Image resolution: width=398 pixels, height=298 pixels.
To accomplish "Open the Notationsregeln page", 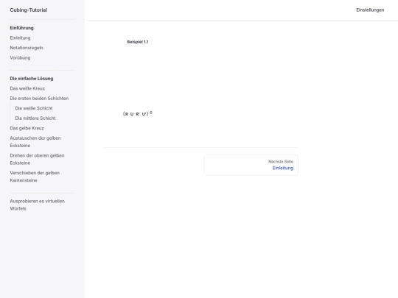I will click(x=27, y=48).
